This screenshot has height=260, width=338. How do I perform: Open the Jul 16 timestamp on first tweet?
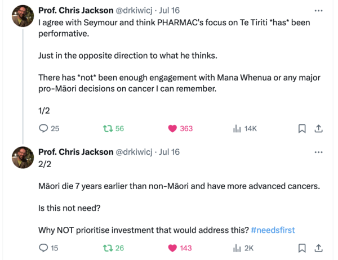169,10
